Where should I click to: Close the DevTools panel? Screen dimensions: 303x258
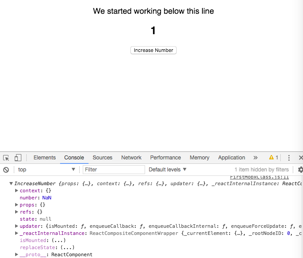(x=301, y=158)
